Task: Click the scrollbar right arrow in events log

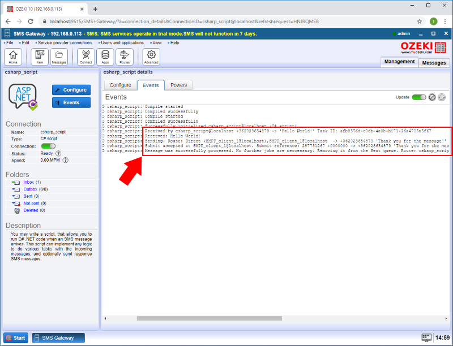Action: [x=446, y=318]
